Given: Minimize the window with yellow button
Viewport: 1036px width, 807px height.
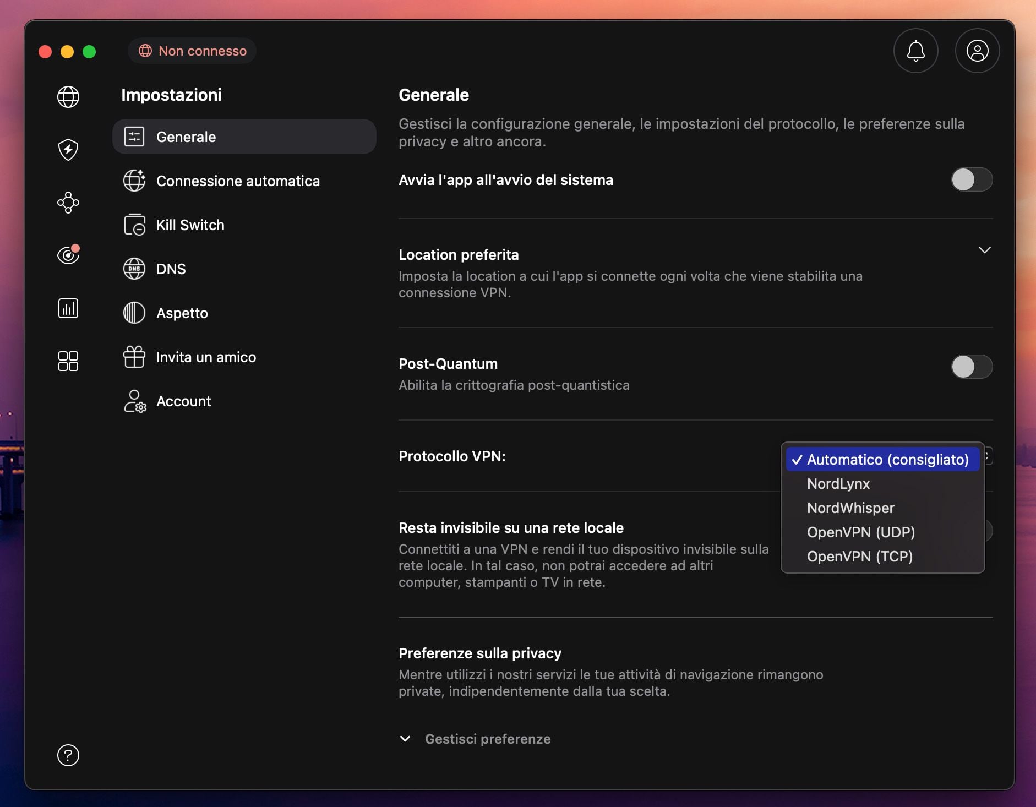Looking at the screenshot, I should click(x=67, y=51).
